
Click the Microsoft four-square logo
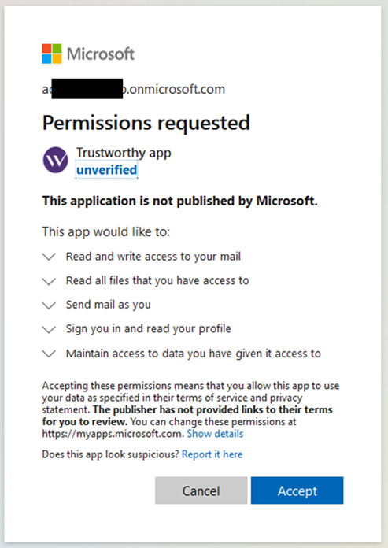pyautogui.click(x=52, y=54)
